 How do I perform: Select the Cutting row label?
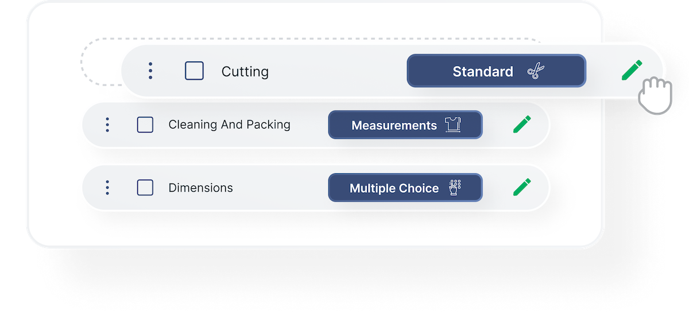(x=245, y=72)
